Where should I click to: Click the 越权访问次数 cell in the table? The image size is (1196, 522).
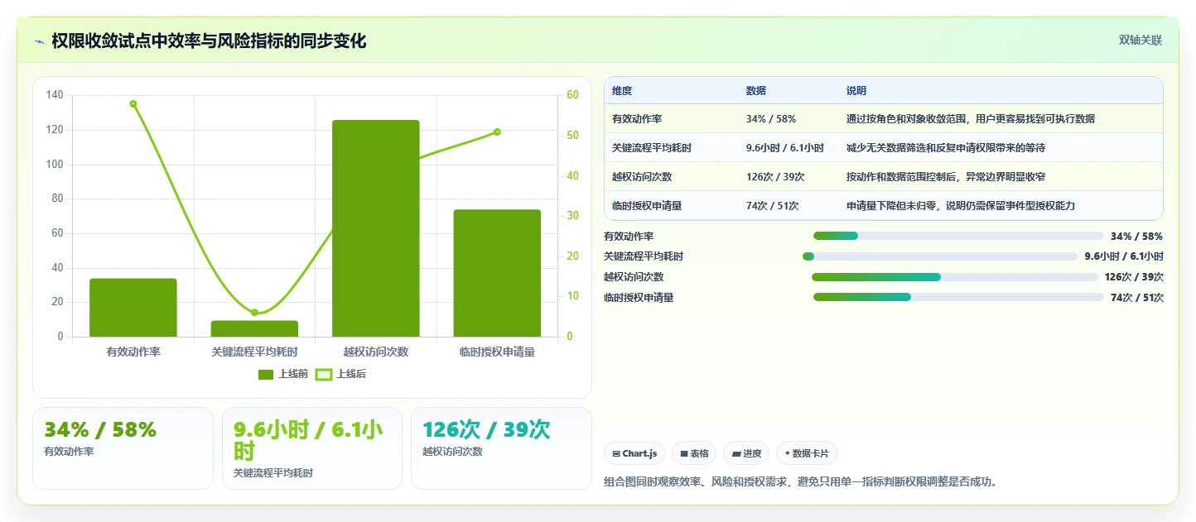pos(642,177)
